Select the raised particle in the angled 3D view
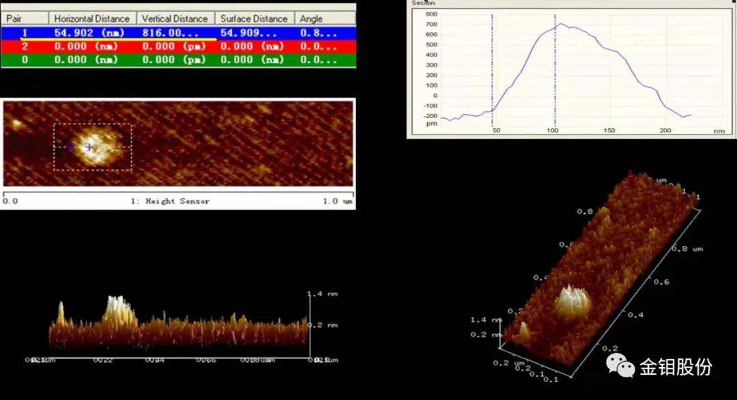The width and height of the screenshot is (737, 400). click(570, 302)
